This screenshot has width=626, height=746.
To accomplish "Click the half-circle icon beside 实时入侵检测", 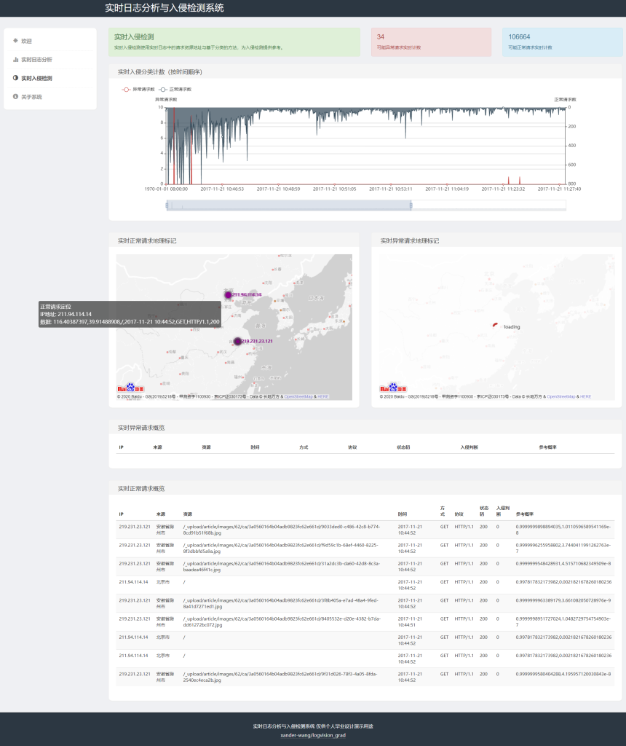I will point(15,78).
